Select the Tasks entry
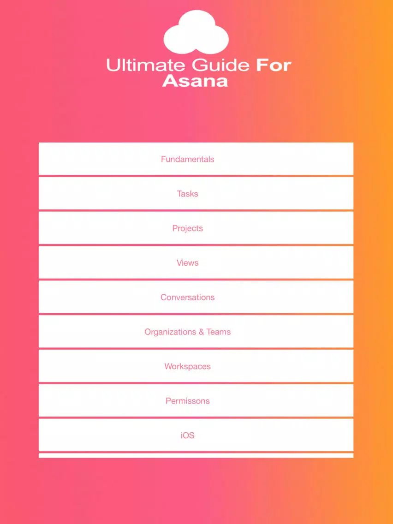Viewport: 393px width, 524px height. coord(187,194)
